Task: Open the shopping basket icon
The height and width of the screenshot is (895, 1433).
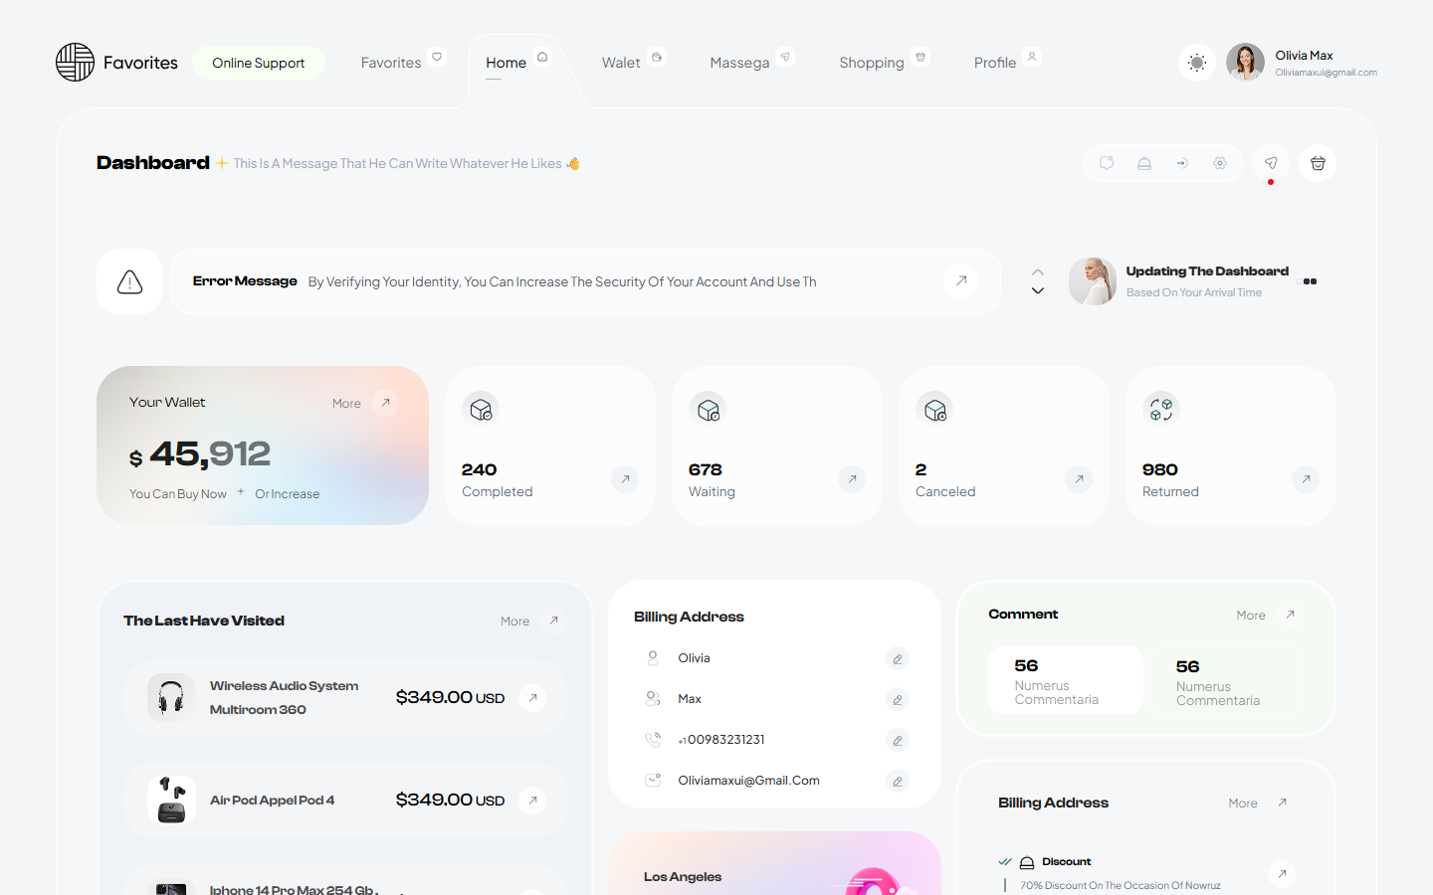Action: click(1318, 163)
